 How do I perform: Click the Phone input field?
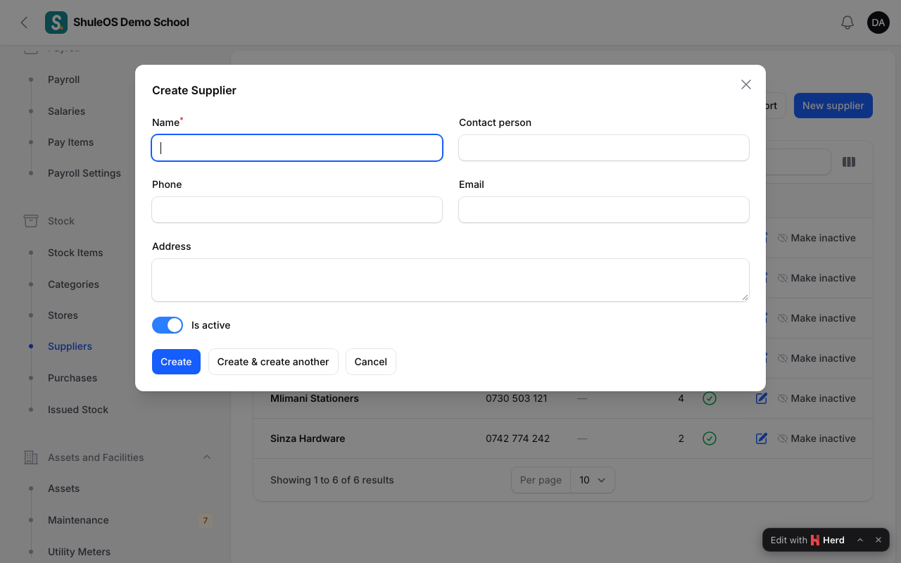point(297,210)
